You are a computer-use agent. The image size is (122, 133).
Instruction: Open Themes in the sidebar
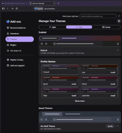pos(20,39)
